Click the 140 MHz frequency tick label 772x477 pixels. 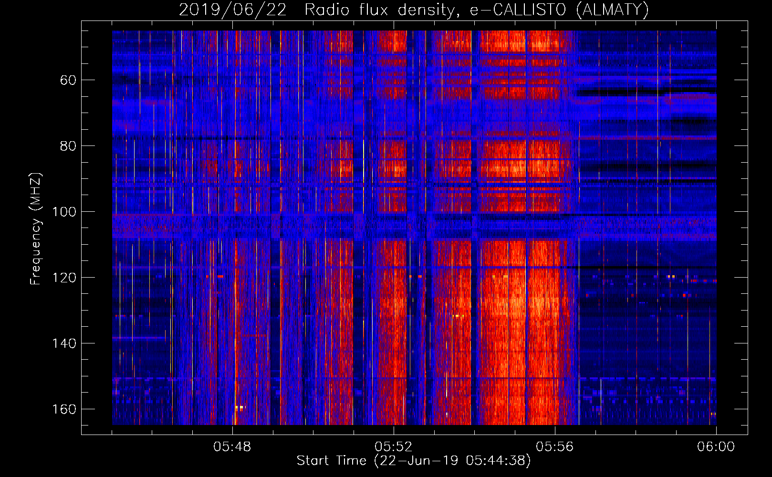click(64, 343)
